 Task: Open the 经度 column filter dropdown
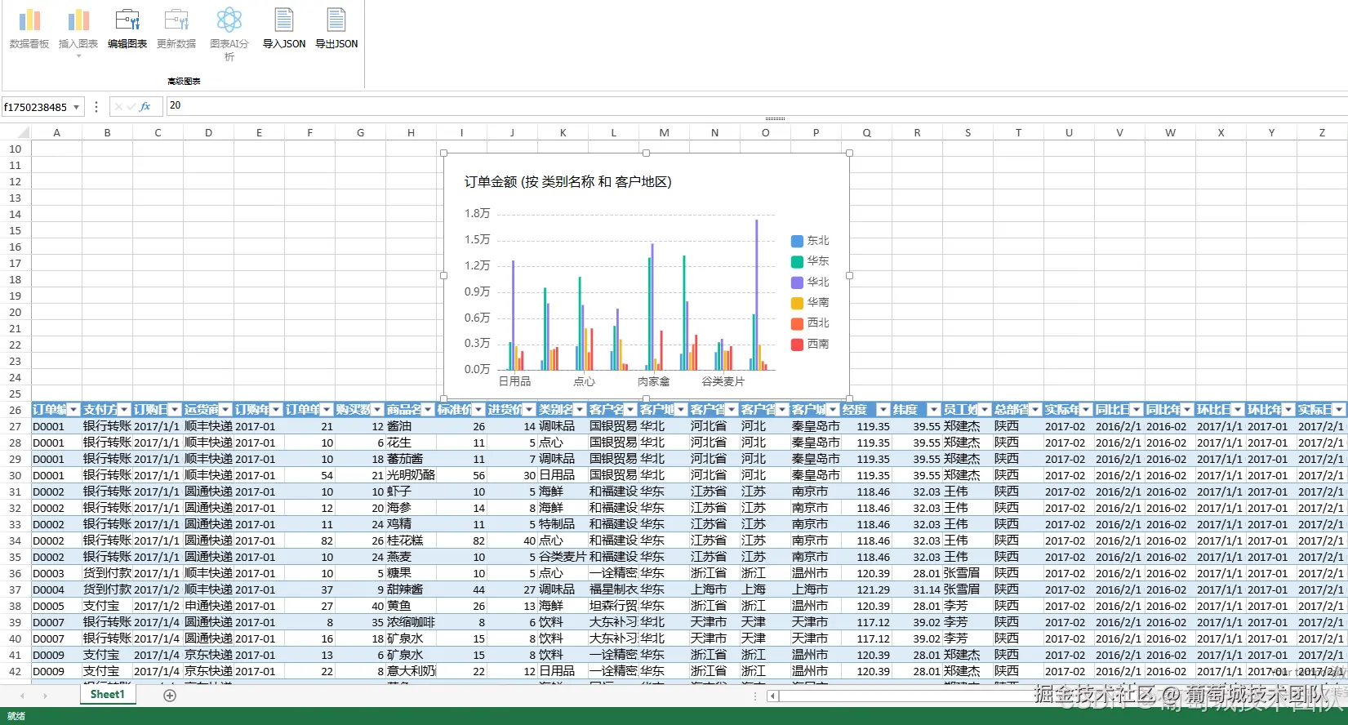[x=883, y=410]
